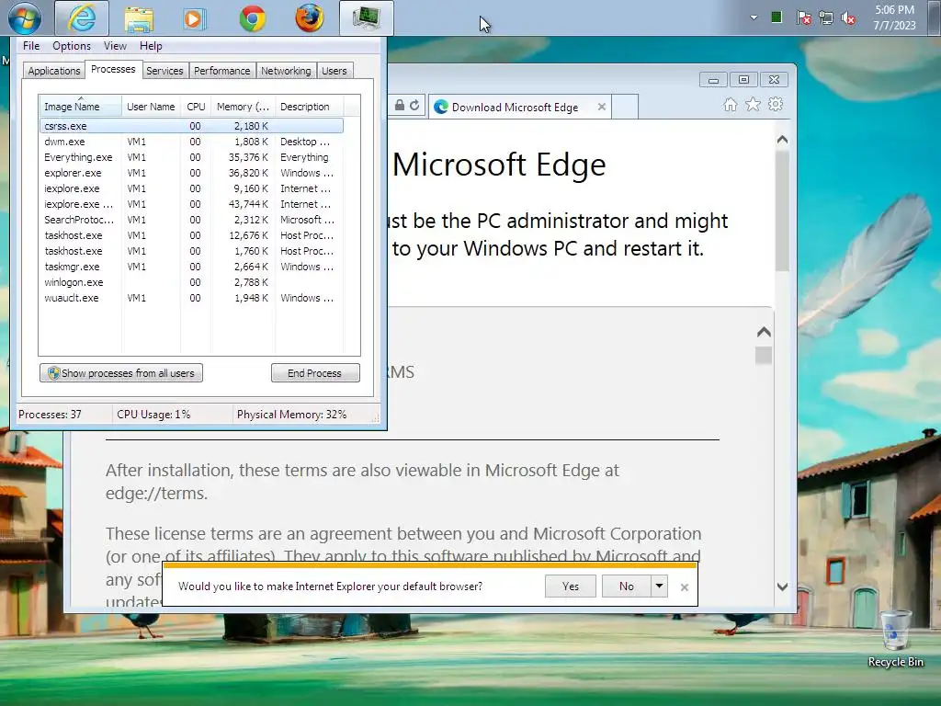Click No on default browser prompt
This screenshot has width=941, height=706.
pos(626,586)
